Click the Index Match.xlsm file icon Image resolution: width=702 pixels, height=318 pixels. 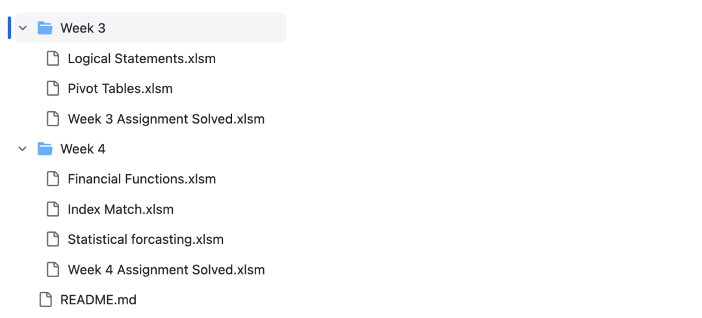pyautogui.click(x=53, y=209)
